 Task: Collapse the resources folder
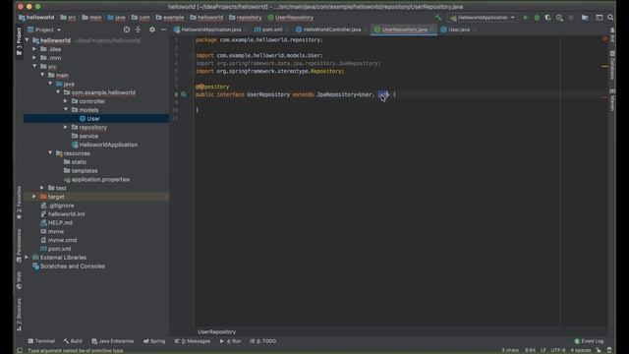pyautogui.click(x=50, y=153)
